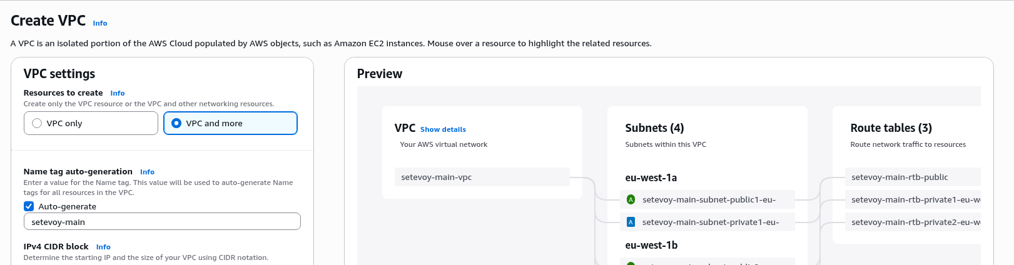Choose the "VPC and more" option
Image resolution: width=1014 pixels, height=265 pixels.
pos(176,124)
